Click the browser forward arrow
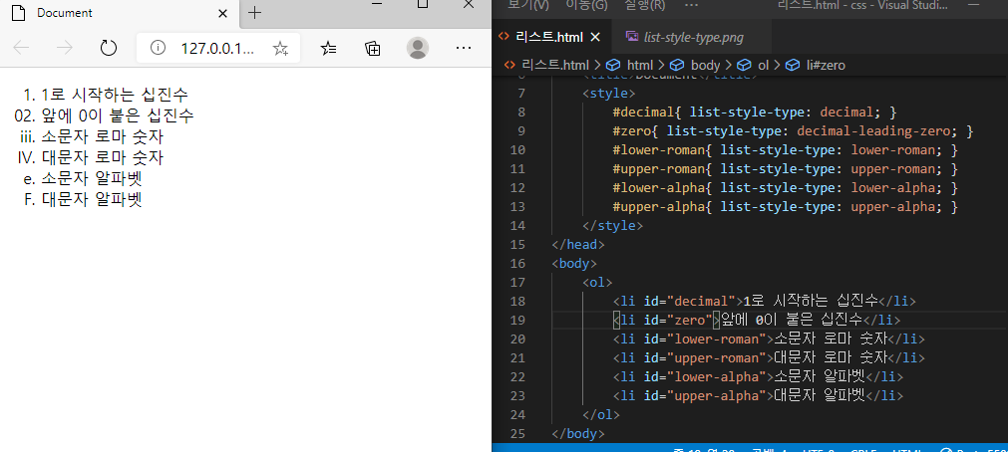1008x452 pixels. click(64, 48)
